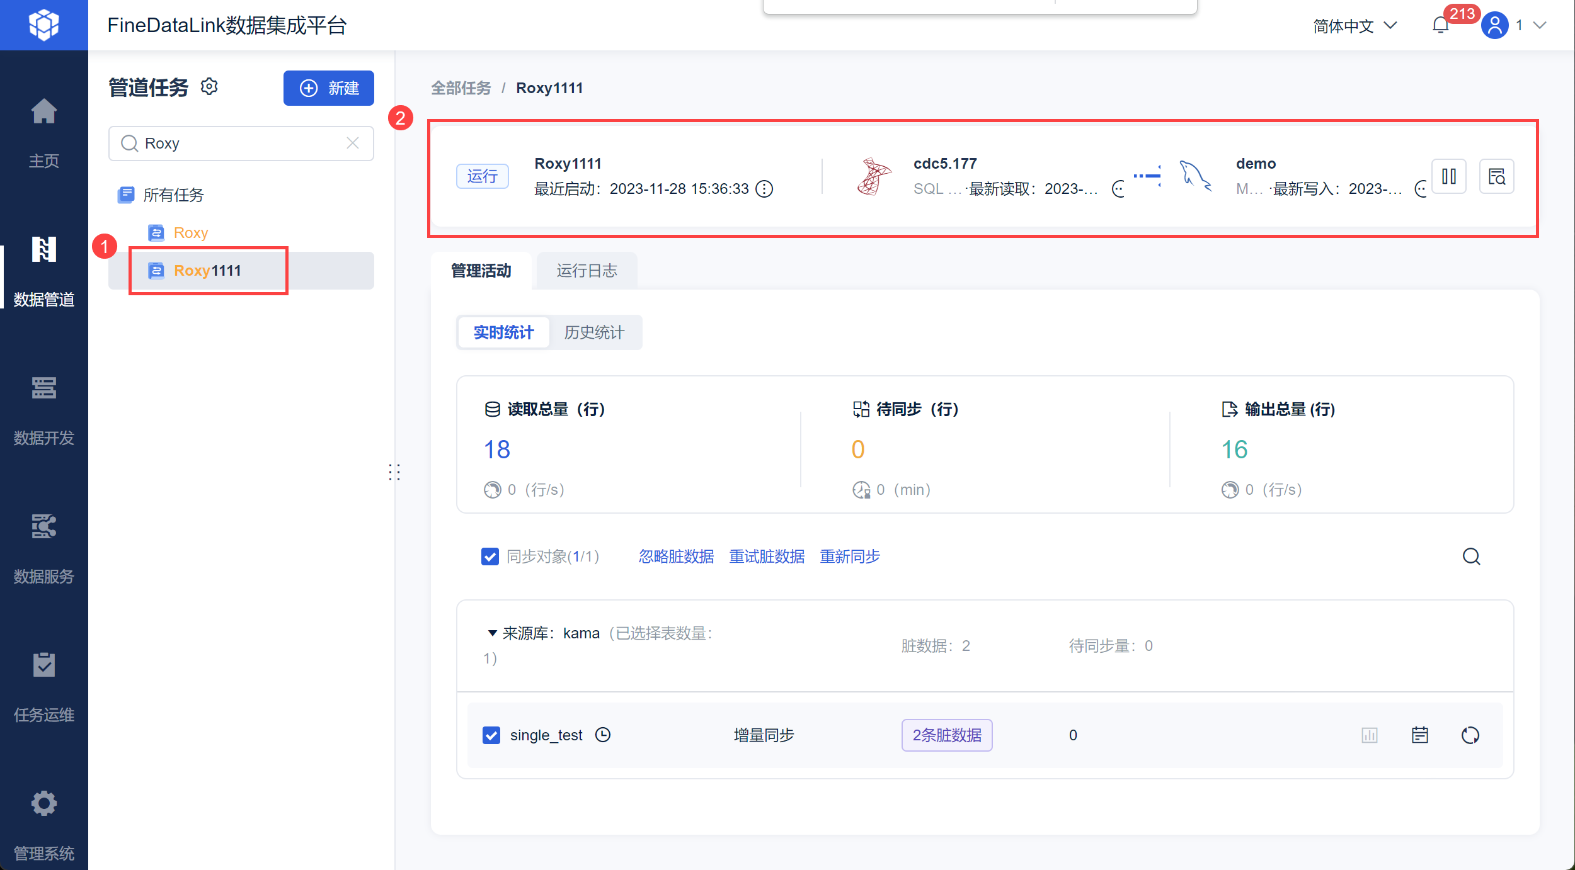The image size is (1575, 870).
Task: Switch to 历史统计 statistics toggle
Action: pyautogui.click(x=594, y=332)
